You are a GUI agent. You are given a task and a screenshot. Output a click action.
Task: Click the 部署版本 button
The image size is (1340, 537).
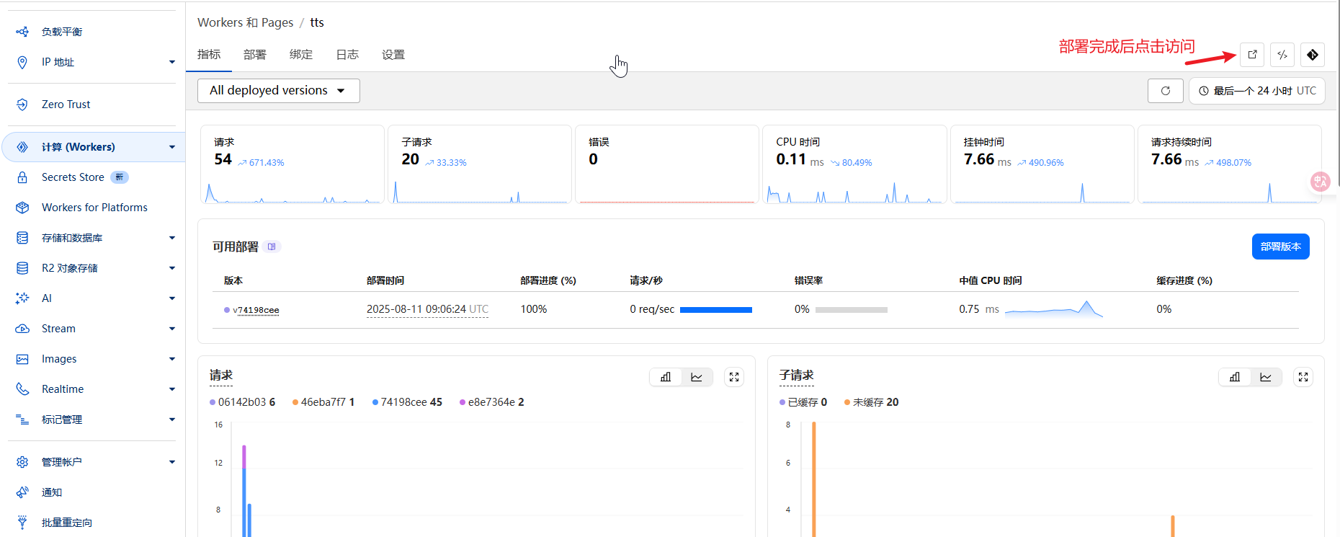point(1280,247)
